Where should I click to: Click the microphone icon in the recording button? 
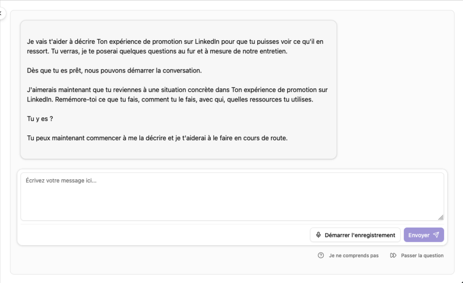[x=318, y=235]
